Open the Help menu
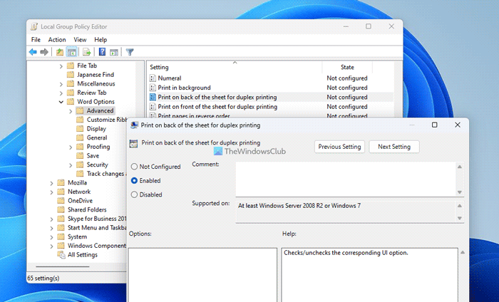 tap(101, 40)
